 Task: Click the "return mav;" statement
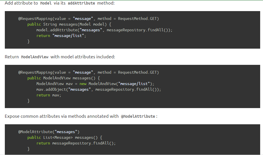49,95
